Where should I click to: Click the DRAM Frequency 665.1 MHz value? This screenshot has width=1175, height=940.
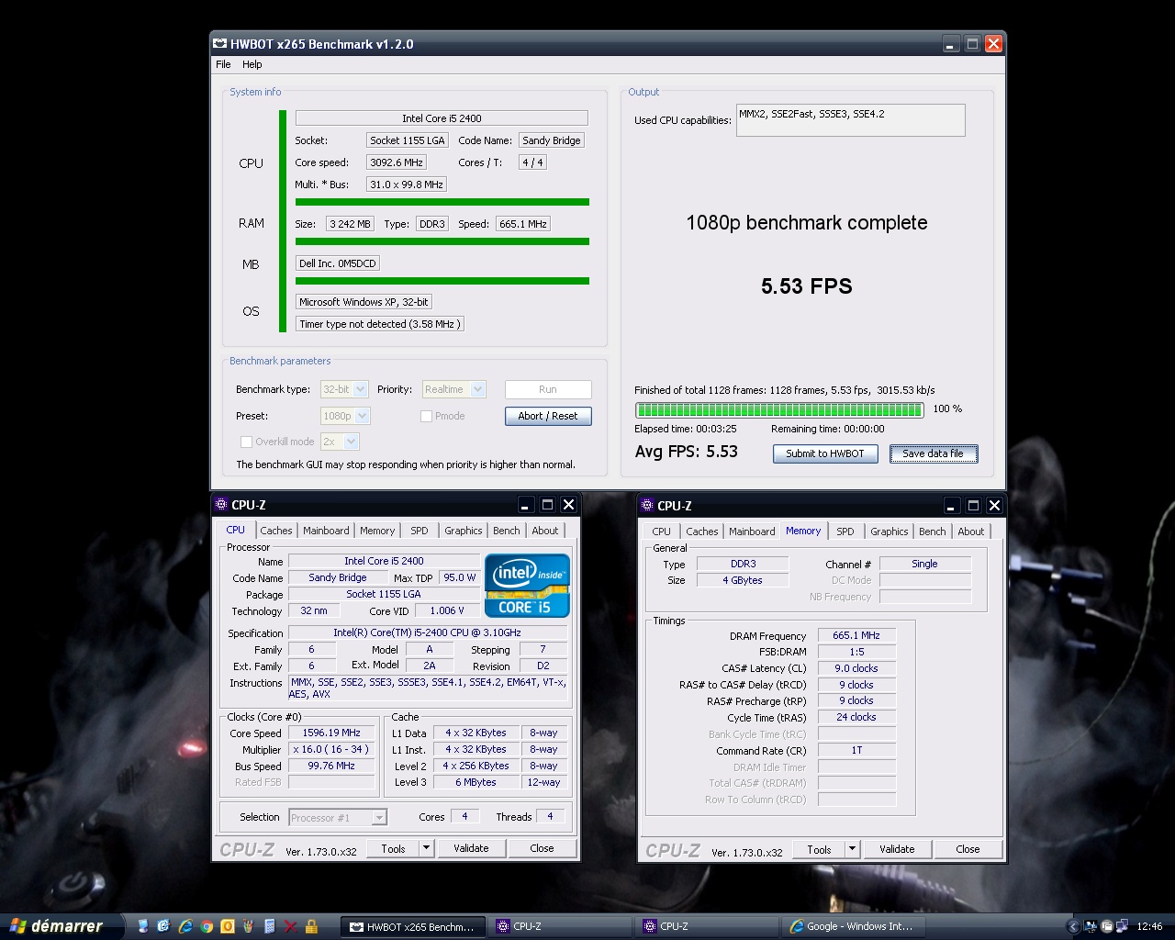tap(856, 635)
